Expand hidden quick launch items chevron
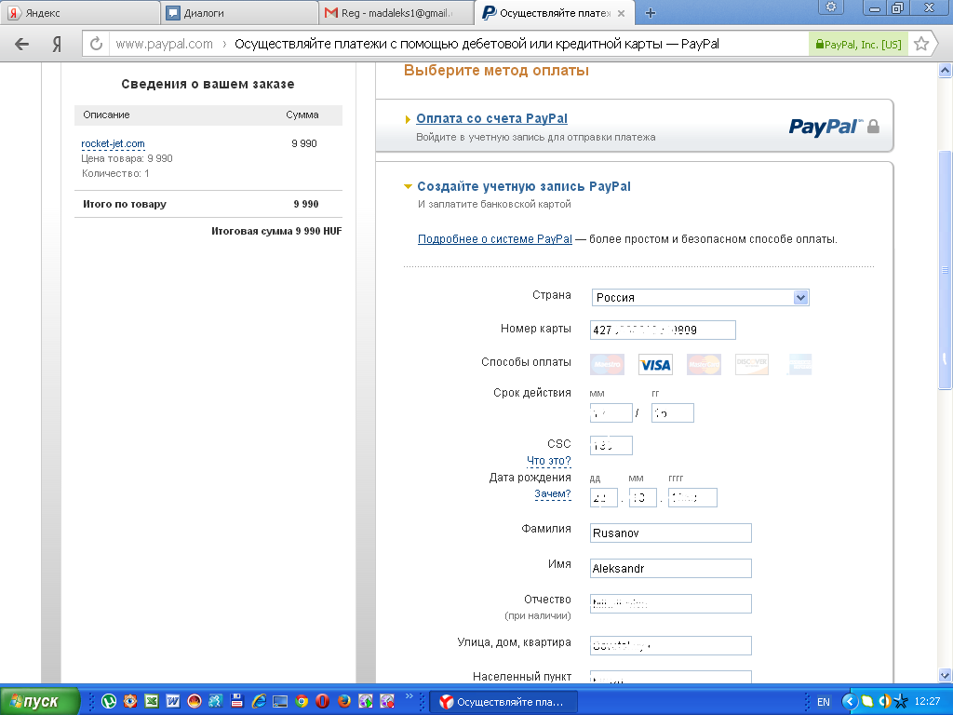Screen dimensions: 953x715 pyautogui.click(x=409, y=696)
